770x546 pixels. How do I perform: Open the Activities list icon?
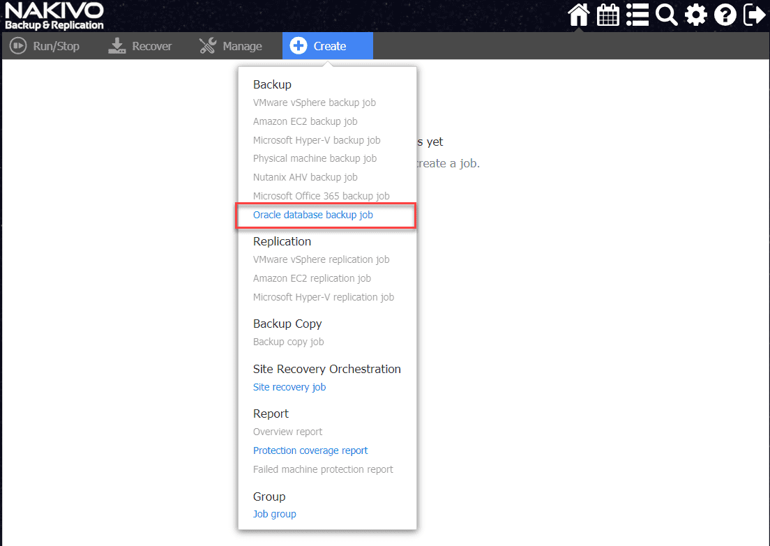coord(637,15)
